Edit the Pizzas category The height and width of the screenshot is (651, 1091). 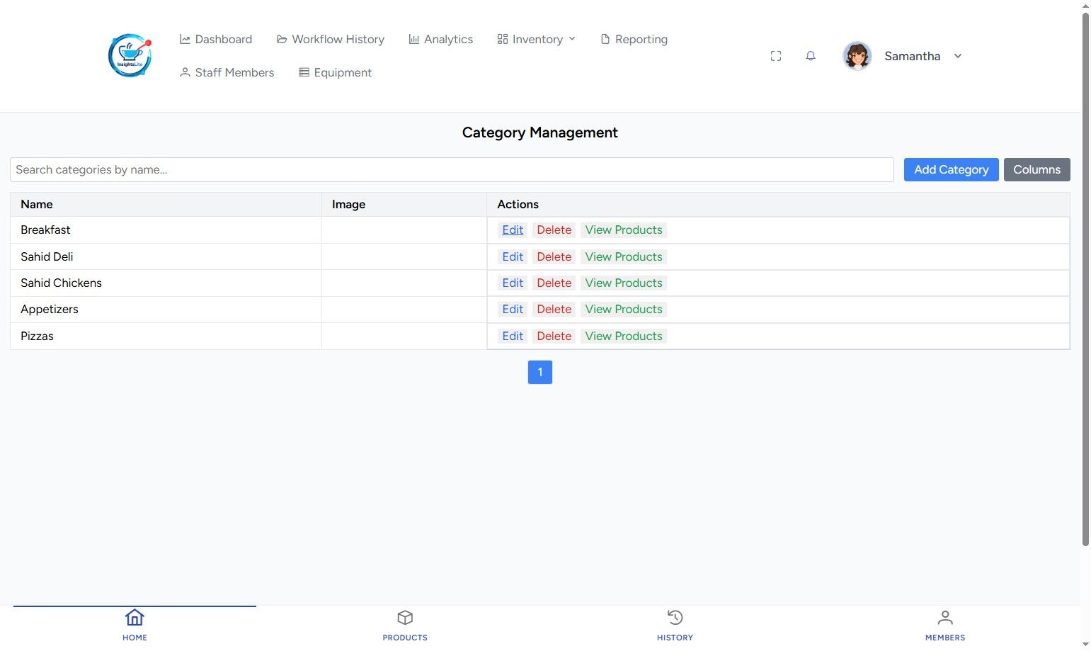(x=513, y=336)
